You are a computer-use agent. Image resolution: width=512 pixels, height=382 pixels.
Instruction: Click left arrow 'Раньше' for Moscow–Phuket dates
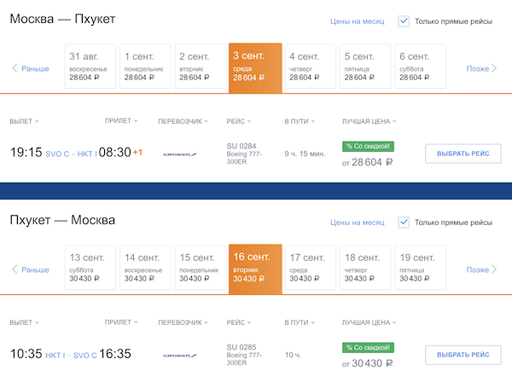pos(31,68)
